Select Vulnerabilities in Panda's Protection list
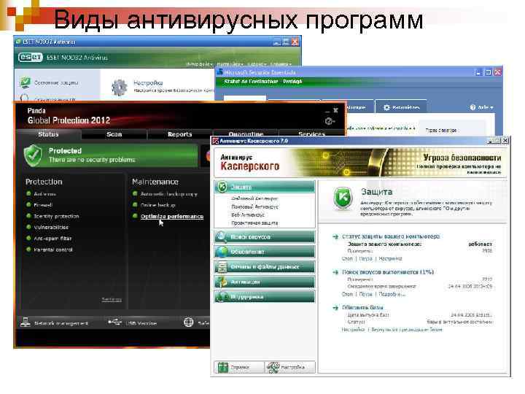The width and height of the screenshot is (525, 394). [51, 228]
